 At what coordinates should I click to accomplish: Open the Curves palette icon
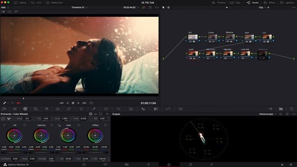(x=69, y=109)
